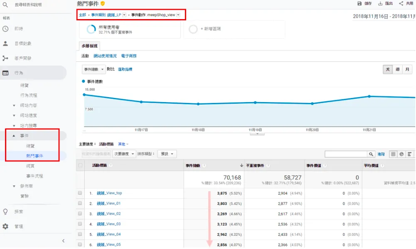Click the verified shield beside 熱門事件 title

coord(103,3)
